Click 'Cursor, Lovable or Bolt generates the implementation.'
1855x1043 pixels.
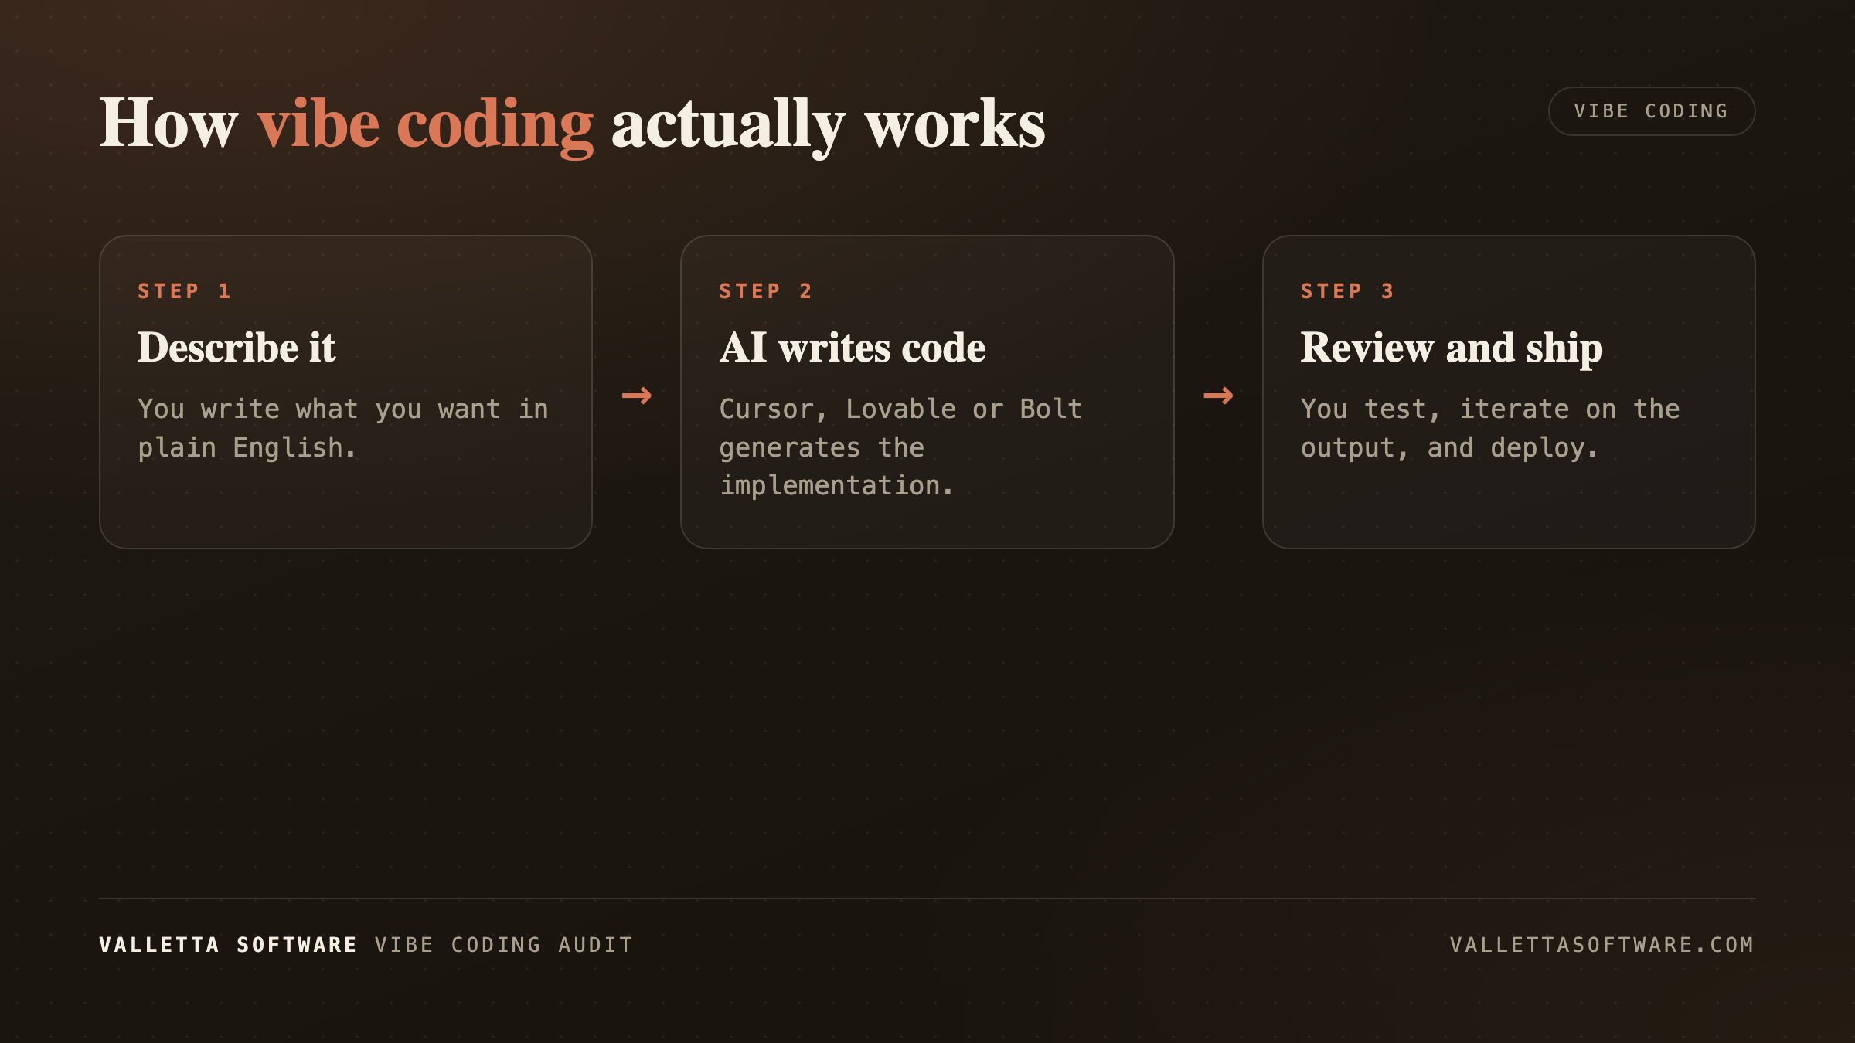900,447
